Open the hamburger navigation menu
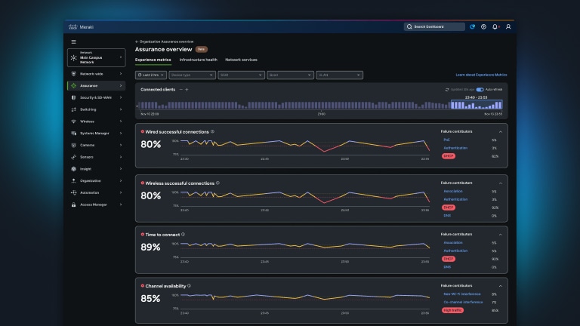 click(x=73, y=42)
